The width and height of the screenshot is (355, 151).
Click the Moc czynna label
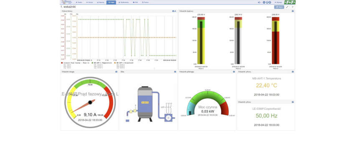pyautogui.click(x=208, y=107)
